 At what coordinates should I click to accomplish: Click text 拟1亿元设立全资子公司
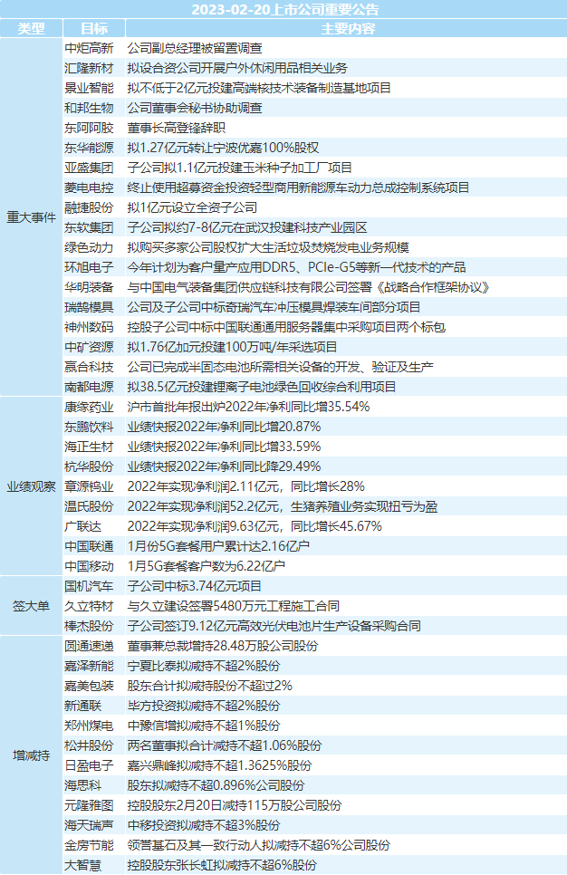[192, 207]
